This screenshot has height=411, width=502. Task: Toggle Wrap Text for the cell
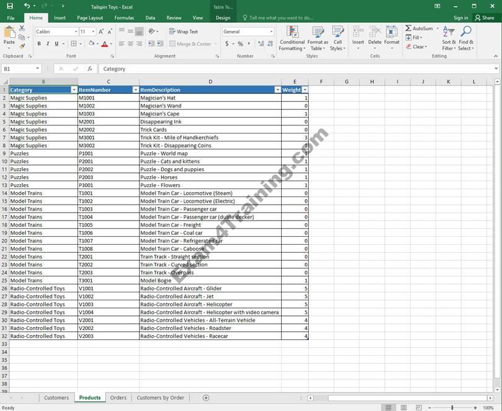pyautogui.click(x=183, y=32)
